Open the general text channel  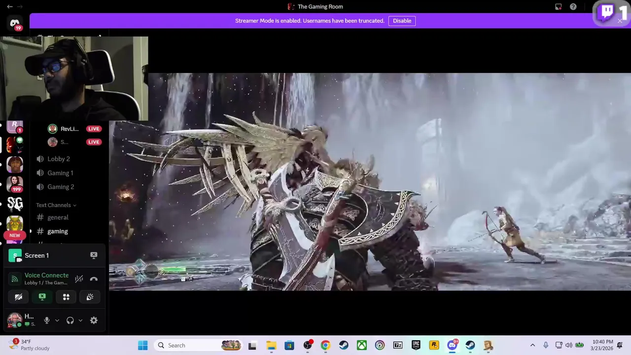pos(58,217)
